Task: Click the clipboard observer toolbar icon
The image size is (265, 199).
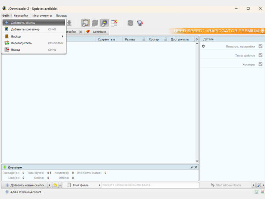Action: click(x=85, y=23)
